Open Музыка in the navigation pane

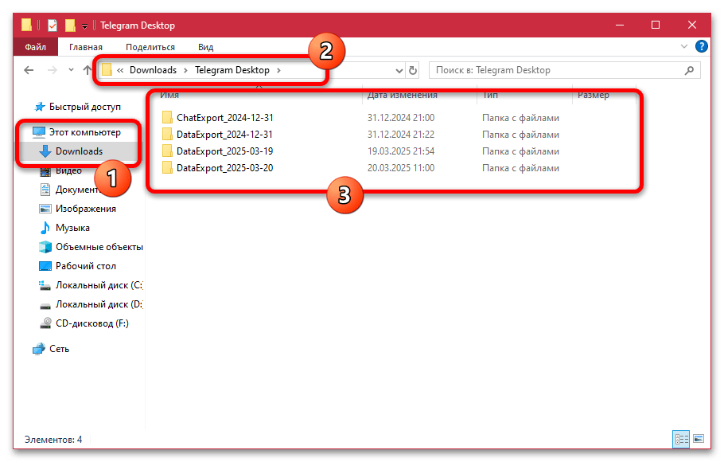[x=72, y=228]
